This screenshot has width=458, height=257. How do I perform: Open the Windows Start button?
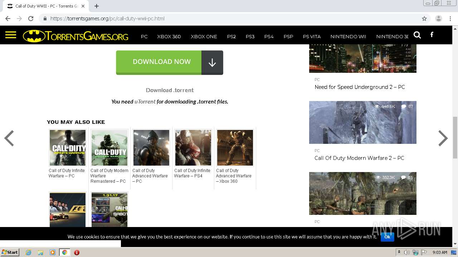(x=10, y=252)
